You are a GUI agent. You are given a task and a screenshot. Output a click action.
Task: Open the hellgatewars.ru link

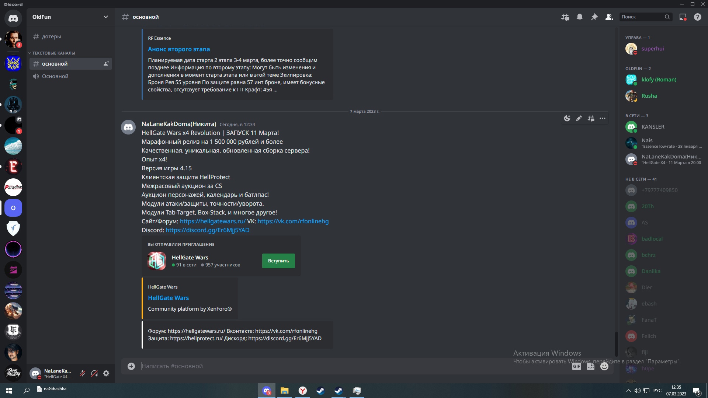tap(212, 221)
